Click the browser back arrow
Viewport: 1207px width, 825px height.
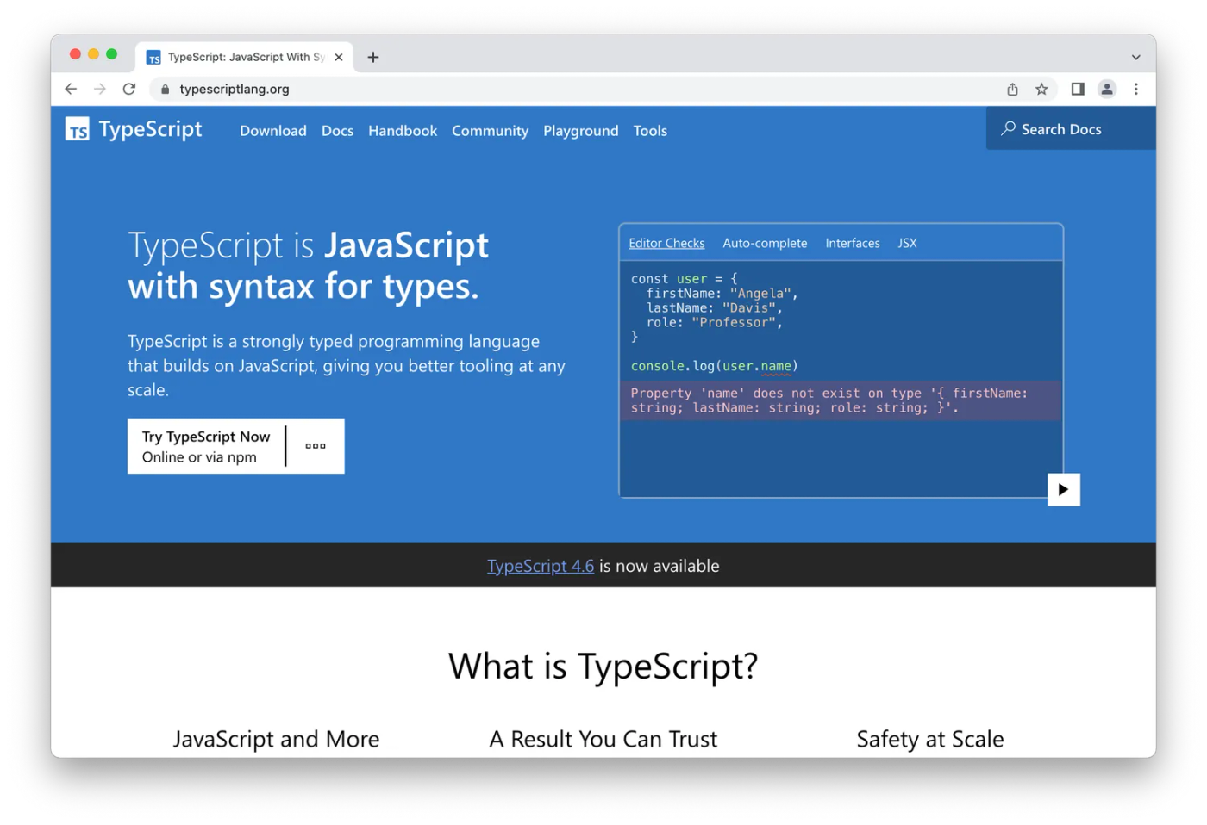pos(71,89)
